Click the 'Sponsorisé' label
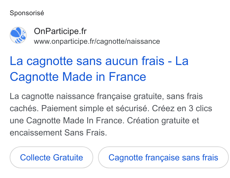This screenshot has height=178, width=230. (x=27, y=13)
